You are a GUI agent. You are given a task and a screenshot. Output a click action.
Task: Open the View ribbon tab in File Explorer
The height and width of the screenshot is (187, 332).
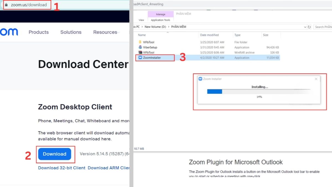(141, 20)
